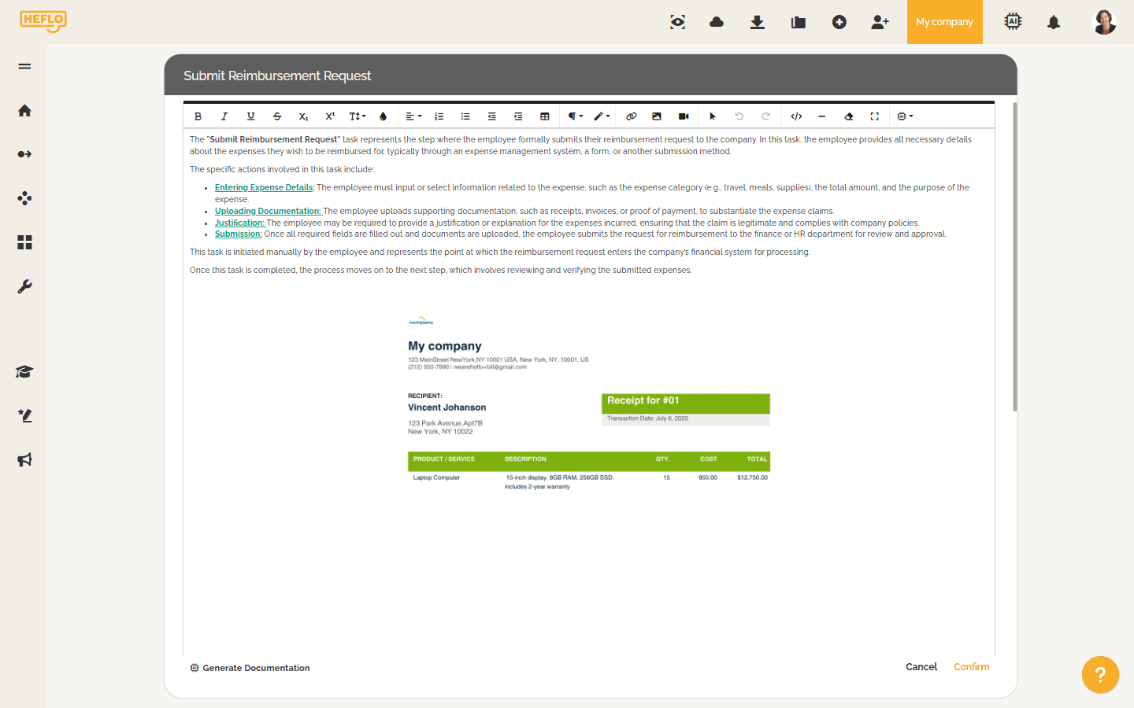
Task: Click the insert link icon
Action: [x=631, y=116]
